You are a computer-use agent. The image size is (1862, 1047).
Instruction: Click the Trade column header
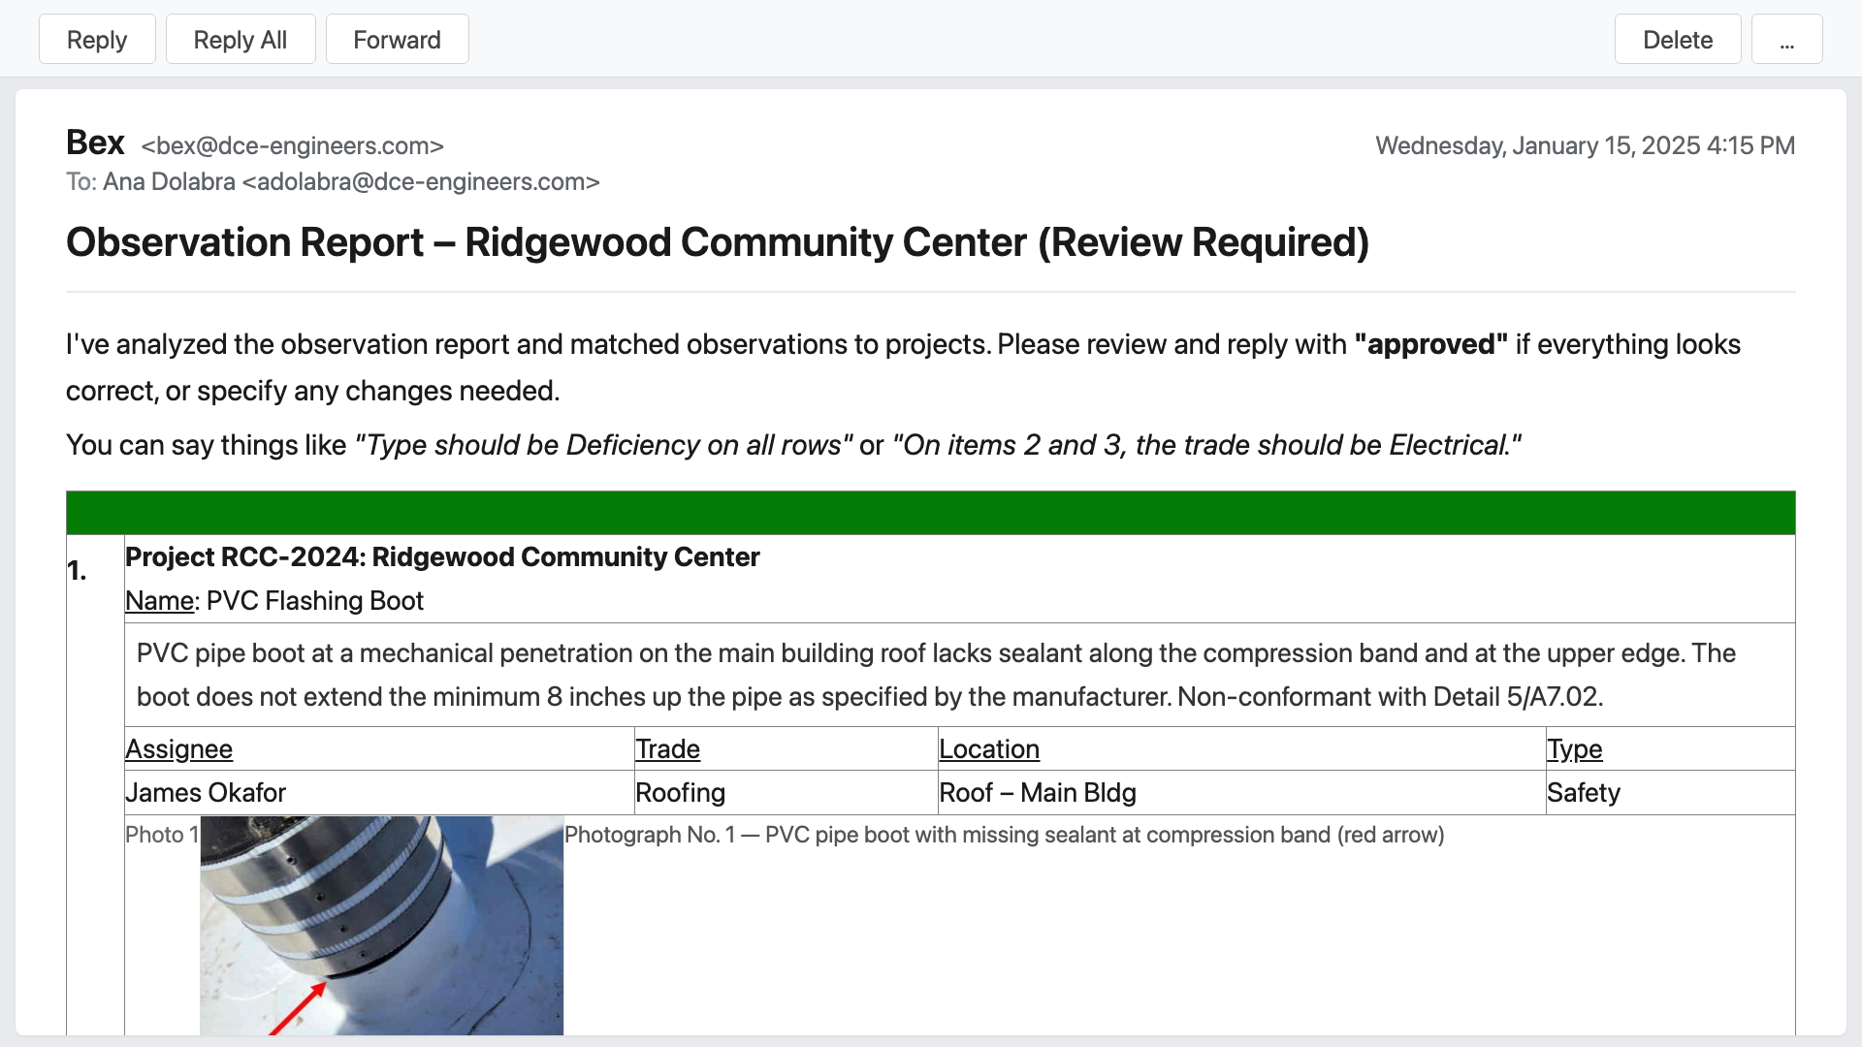tap(667, 748)
